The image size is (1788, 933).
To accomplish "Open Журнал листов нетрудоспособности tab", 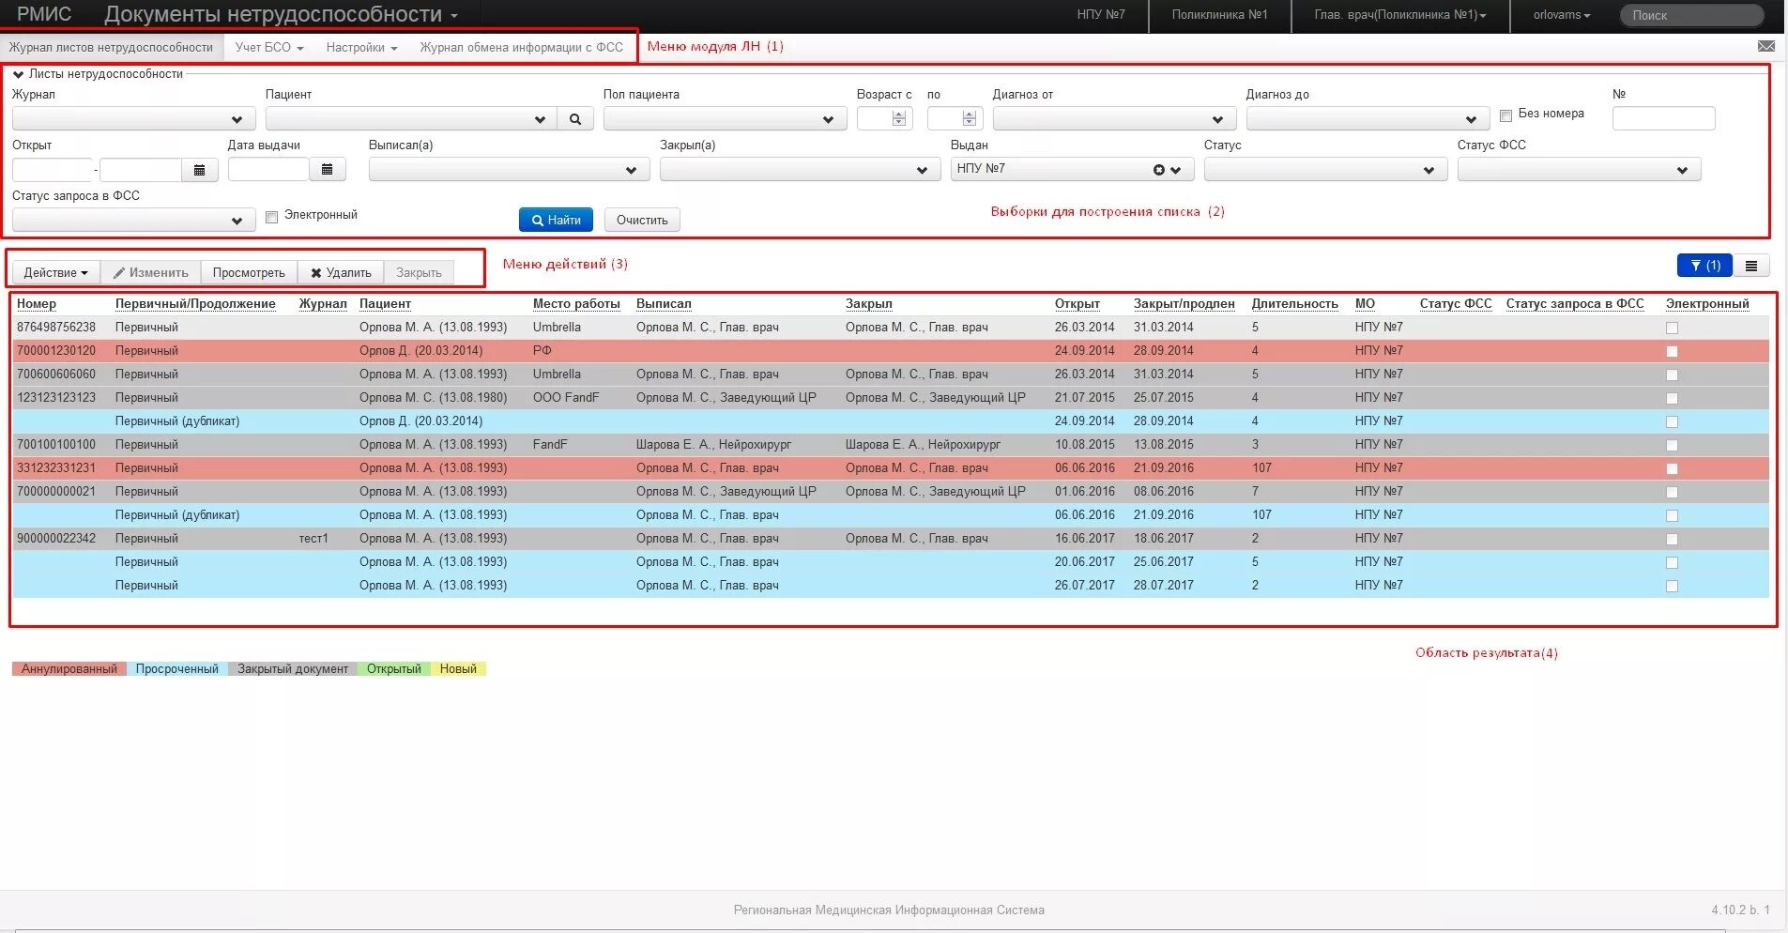I will 111,48.
